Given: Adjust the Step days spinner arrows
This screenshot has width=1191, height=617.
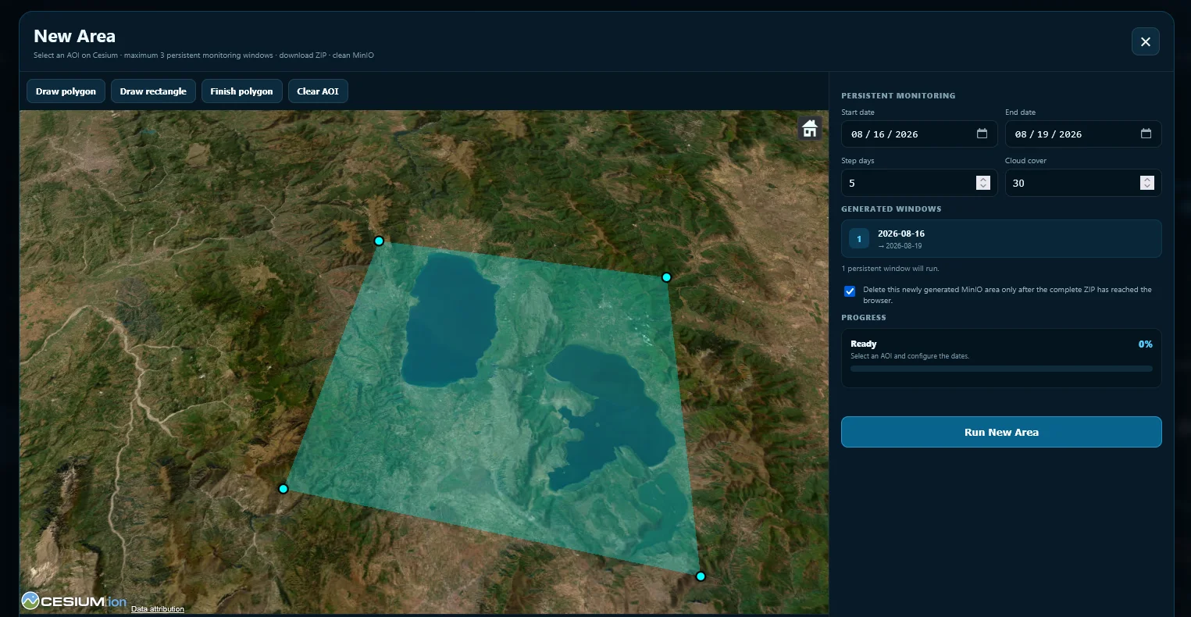Looking at the screenshot, I should click(x=983, y=183).
